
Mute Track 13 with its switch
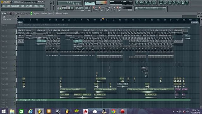pyautogui.click(x=15, y=92)
